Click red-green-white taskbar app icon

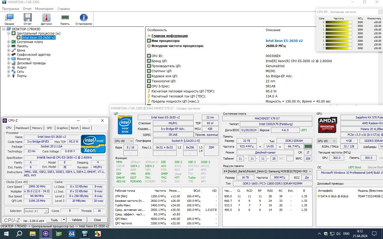(x=98, y=234)
